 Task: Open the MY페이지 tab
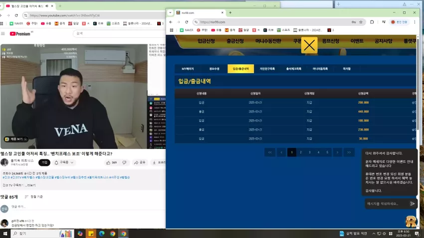(188, 69)
